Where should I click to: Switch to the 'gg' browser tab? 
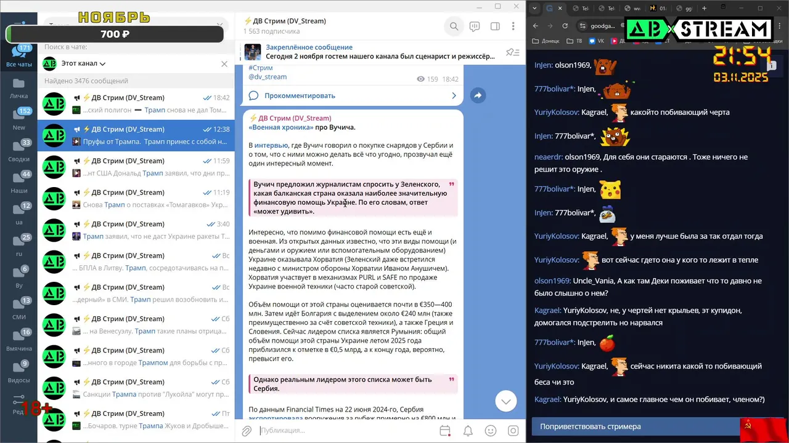pyautogui.click(x=685, y=9)
